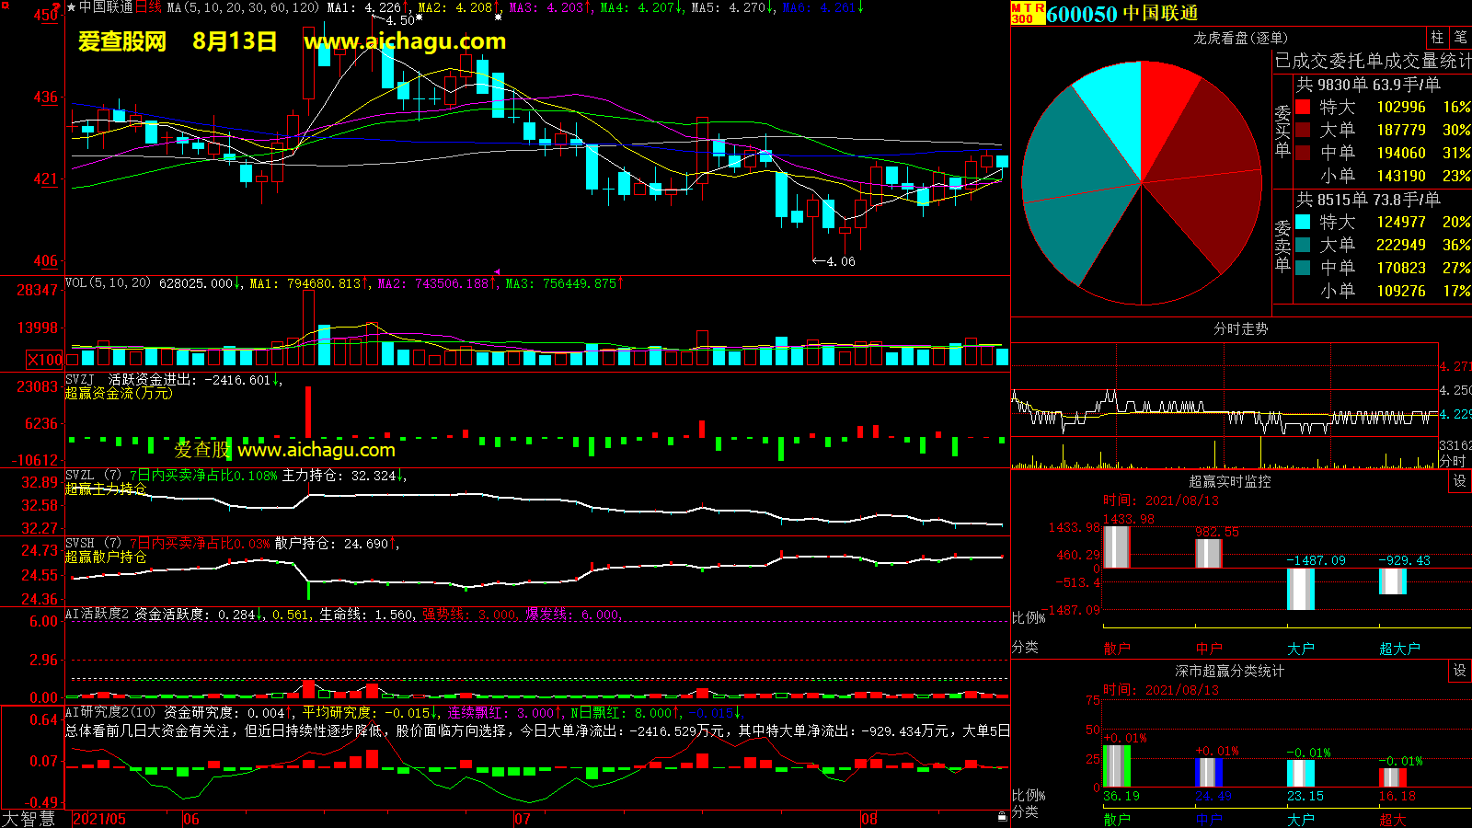
Task: Click the magenta left-arrow marker above the volume panel
Action: click(x=498, y=272)
